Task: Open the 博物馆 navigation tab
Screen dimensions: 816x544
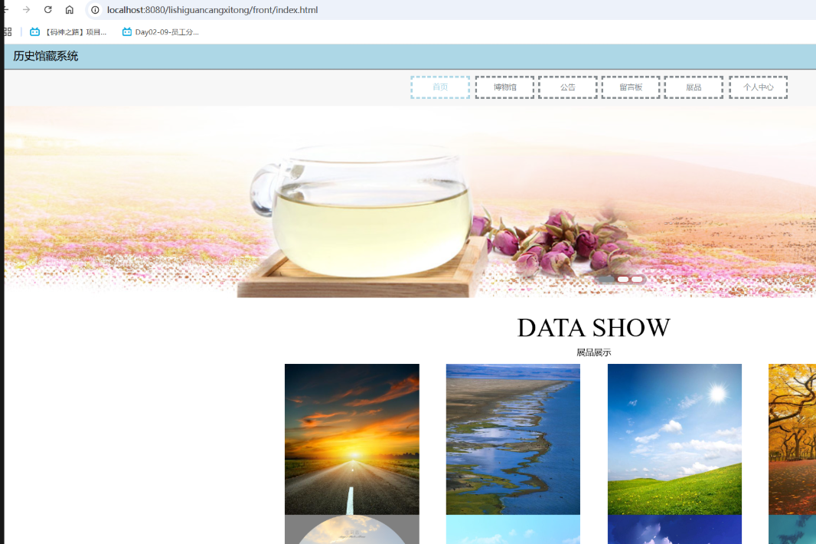Action: pos(504,87)
